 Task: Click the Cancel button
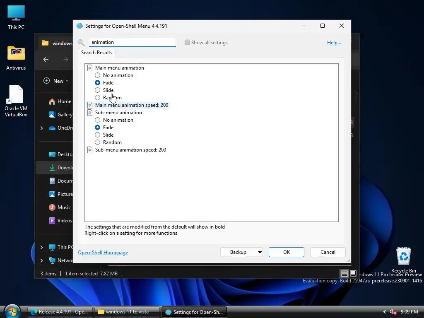pos(328,252)
